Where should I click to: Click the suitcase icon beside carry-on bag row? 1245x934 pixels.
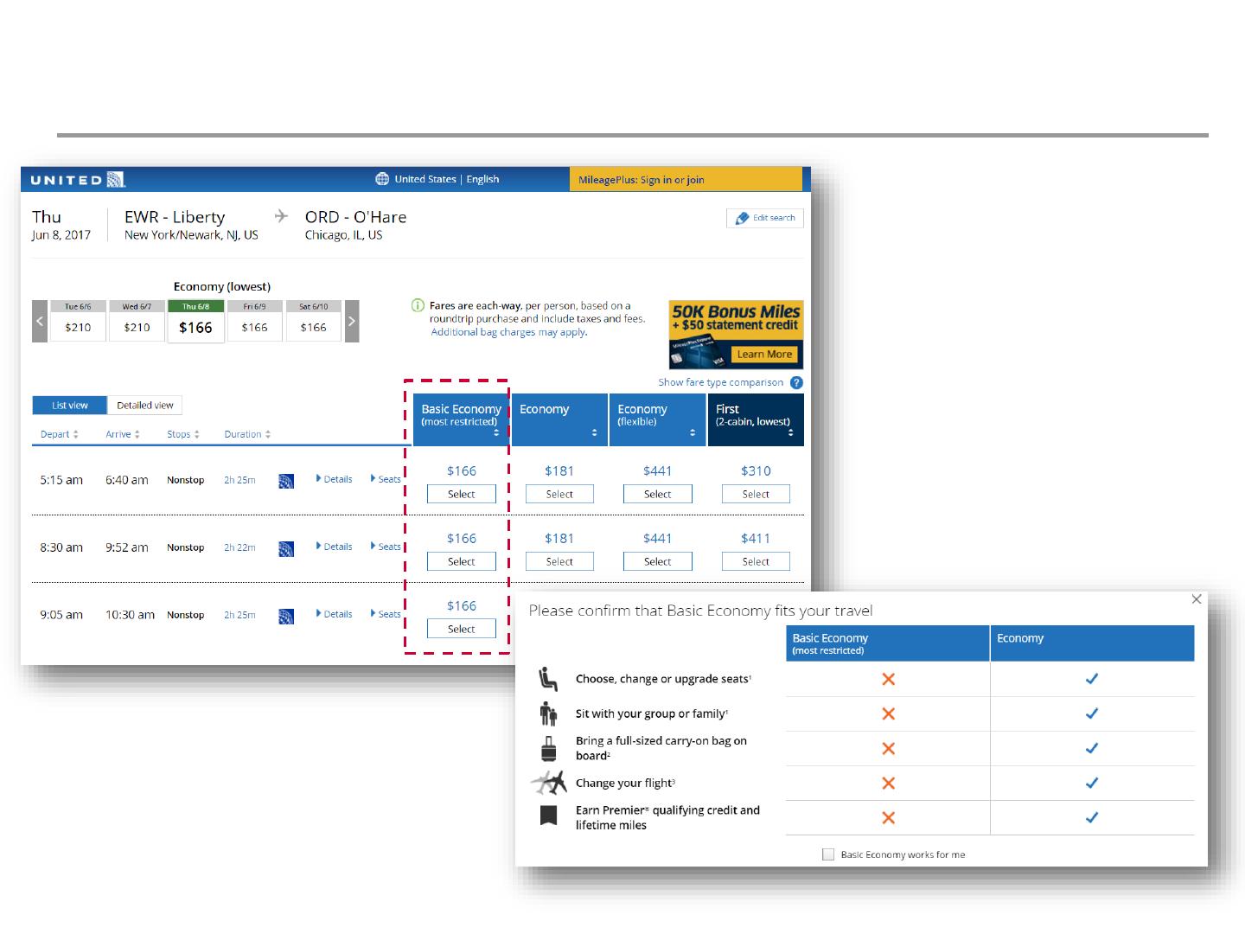click(548, 748)
